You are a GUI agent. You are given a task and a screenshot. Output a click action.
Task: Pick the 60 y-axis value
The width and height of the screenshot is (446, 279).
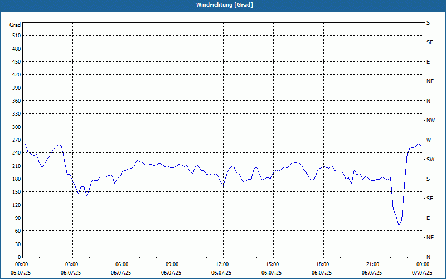(x=18, y=231)
